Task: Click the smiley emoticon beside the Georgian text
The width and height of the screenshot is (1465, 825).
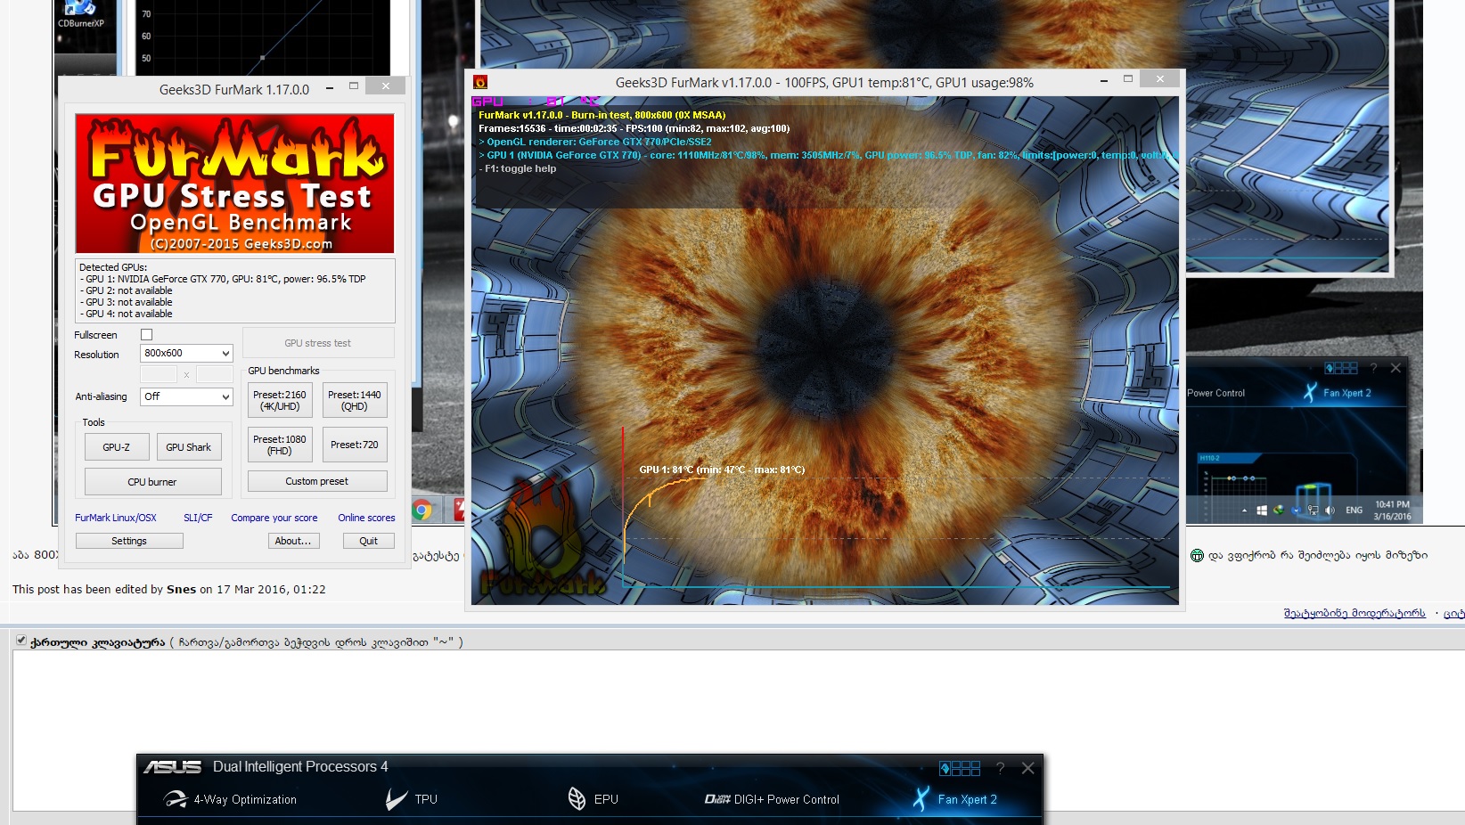Action: click(x=1197, y=556)
